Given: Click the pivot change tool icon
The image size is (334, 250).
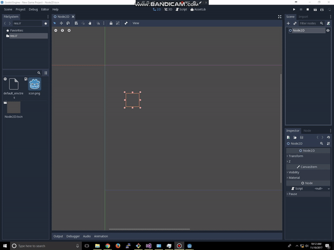Looking at the screenshot, I should 83,23.
